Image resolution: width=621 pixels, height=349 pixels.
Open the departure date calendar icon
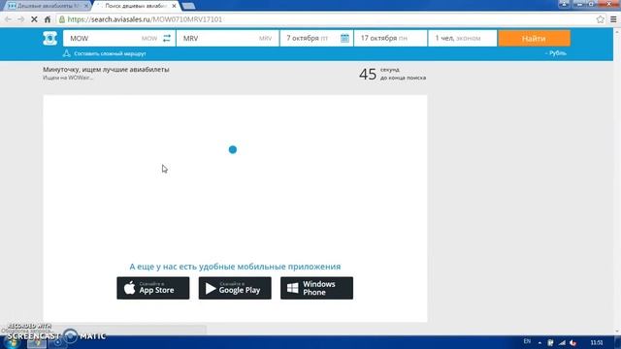coord(345,38)
